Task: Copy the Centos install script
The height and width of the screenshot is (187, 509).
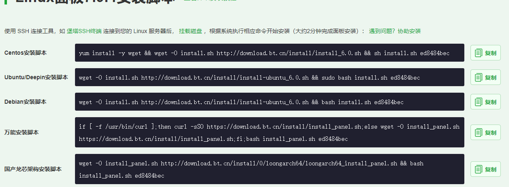Action: [486, 53]
